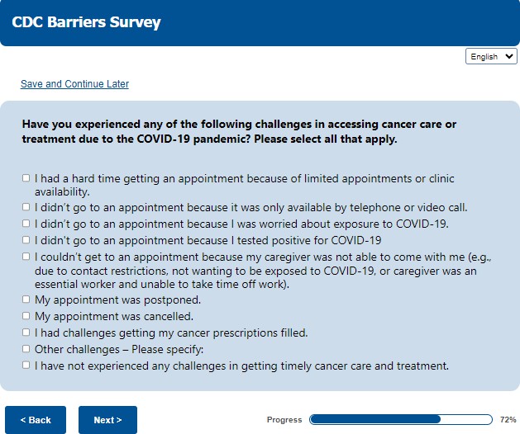Screen dimensions: 520x434
Task: Click the COVID-19 challenges question text
Action: pos(239,132)
